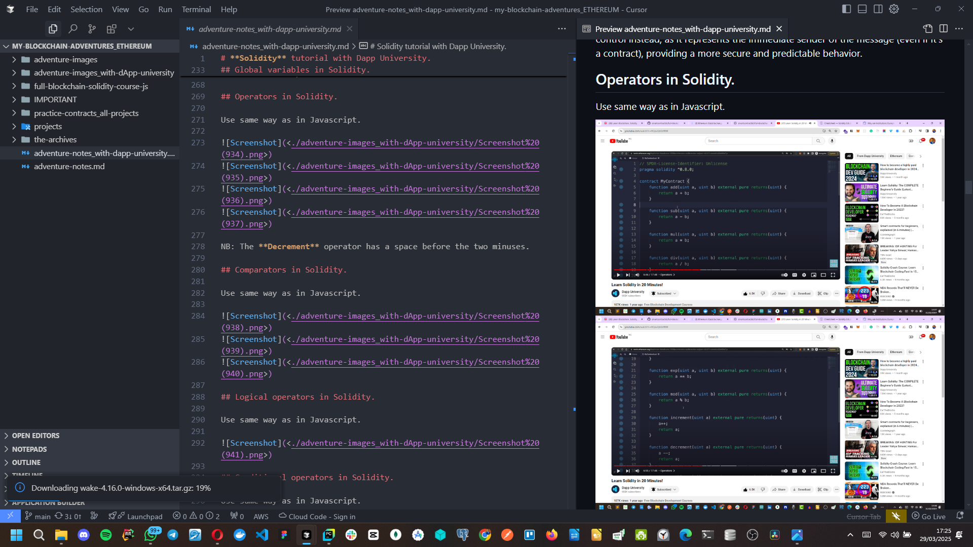
Task: Toggle the primary side bar layout
Action: [x=846, y=9]
